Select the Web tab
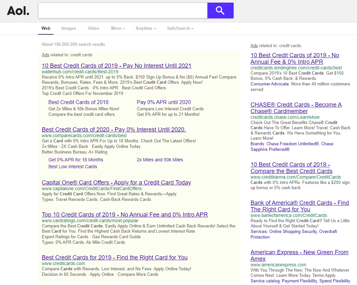Viewport: 357px width, 285px height. (x=46, y=28)
